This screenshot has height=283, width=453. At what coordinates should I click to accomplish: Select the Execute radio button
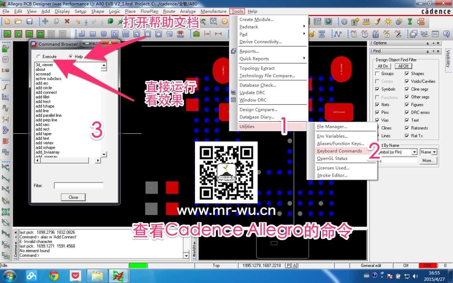38,57
